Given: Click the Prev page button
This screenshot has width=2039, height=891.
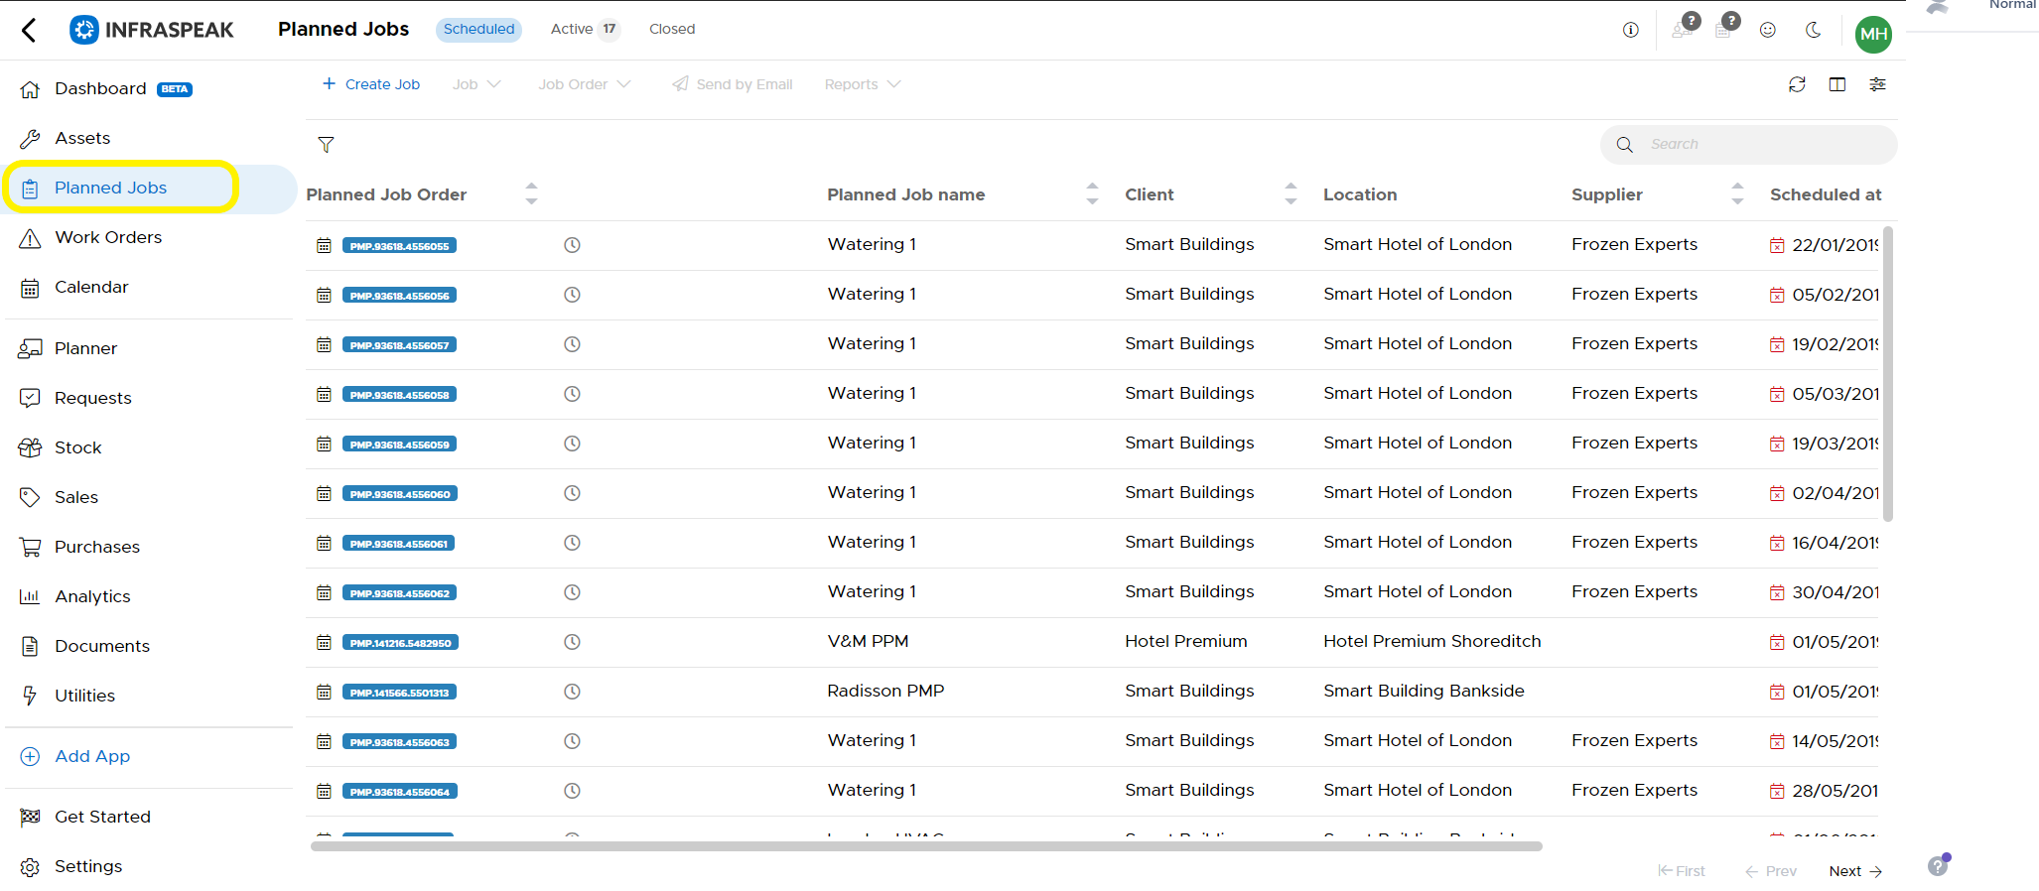Looking at the screenshot, I should click(x=1771, y=871).
